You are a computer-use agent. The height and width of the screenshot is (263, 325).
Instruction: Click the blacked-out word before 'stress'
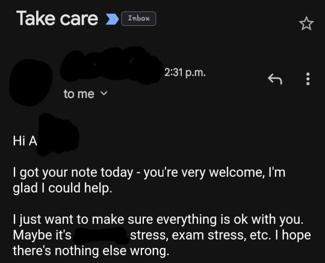coord(101,235)
